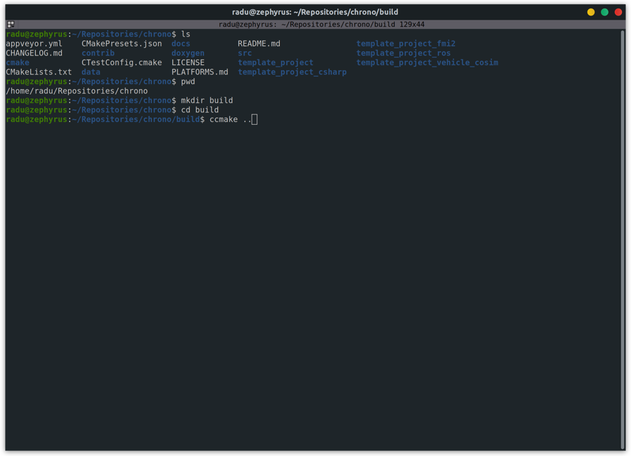Screen dimensions: 631x456
Task: Click the mkdir build command text
Action: 207,100
